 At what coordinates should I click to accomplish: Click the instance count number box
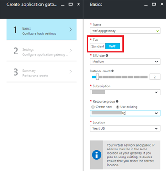click(x=155, y=77)
